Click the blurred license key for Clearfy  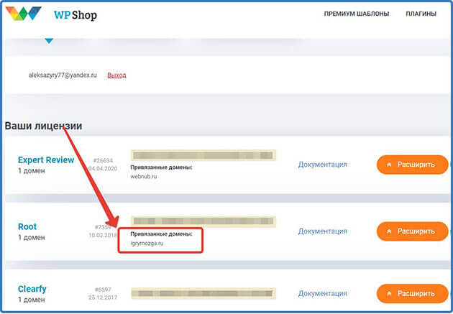click(203, 293)
